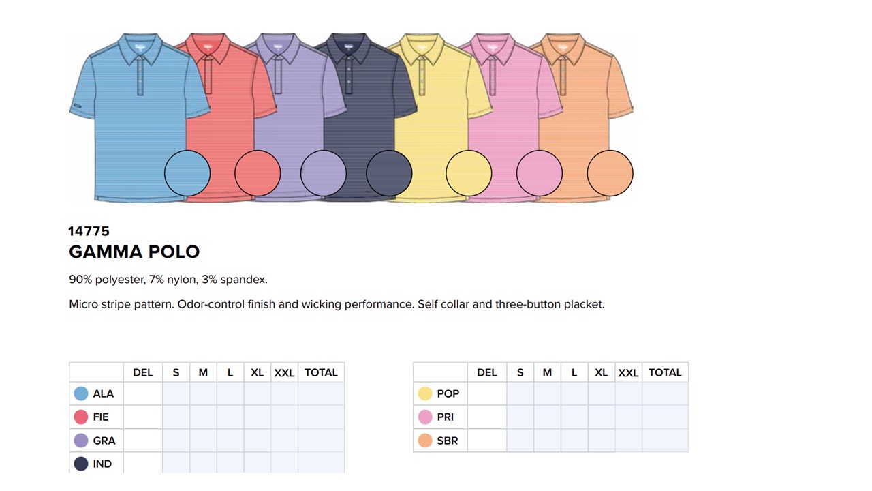Click the blue circular swatch under shirts

[187, 173]
